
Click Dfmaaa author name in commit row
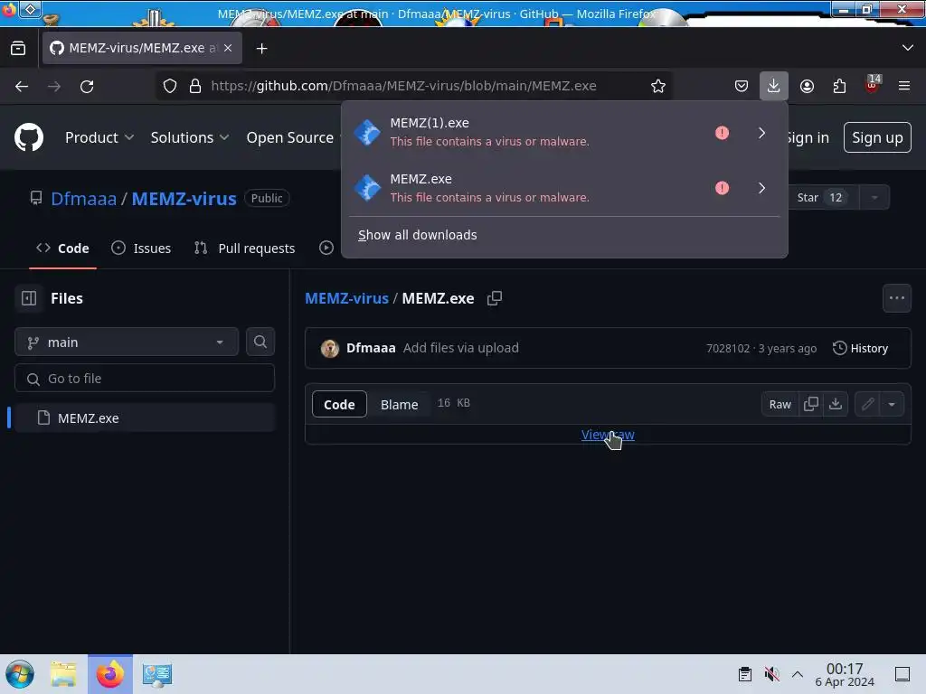click(x=370, y=348)
